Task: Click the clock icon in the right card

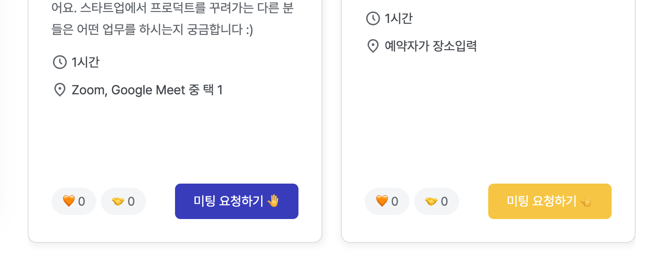Action: (x=373, y=18)
